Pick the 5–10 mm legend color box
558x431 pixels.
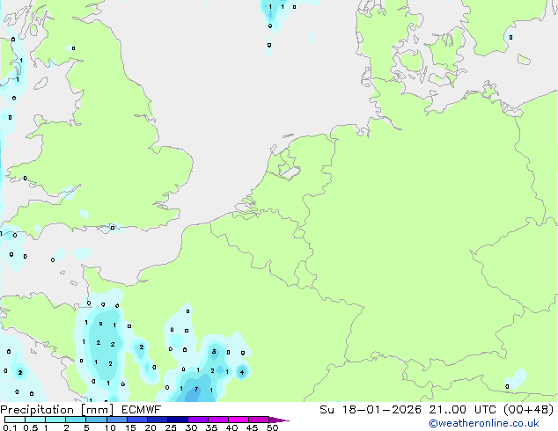[96, 420]
